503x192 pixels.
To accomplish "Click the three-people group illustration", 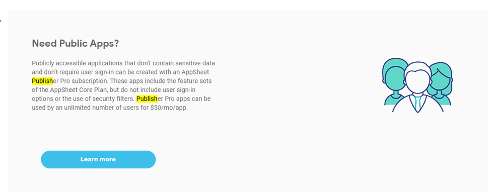I will (x=417, y=85).
